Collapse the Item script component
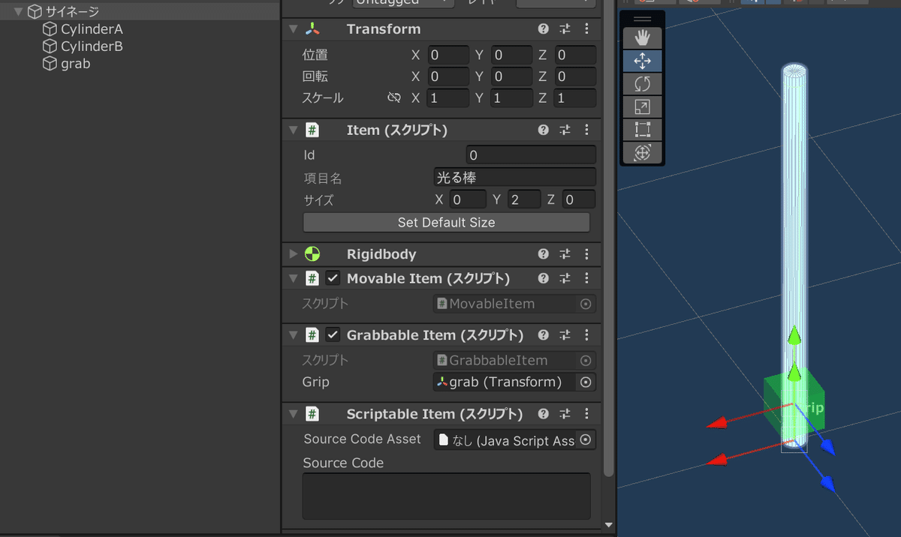 pos(294,130)
